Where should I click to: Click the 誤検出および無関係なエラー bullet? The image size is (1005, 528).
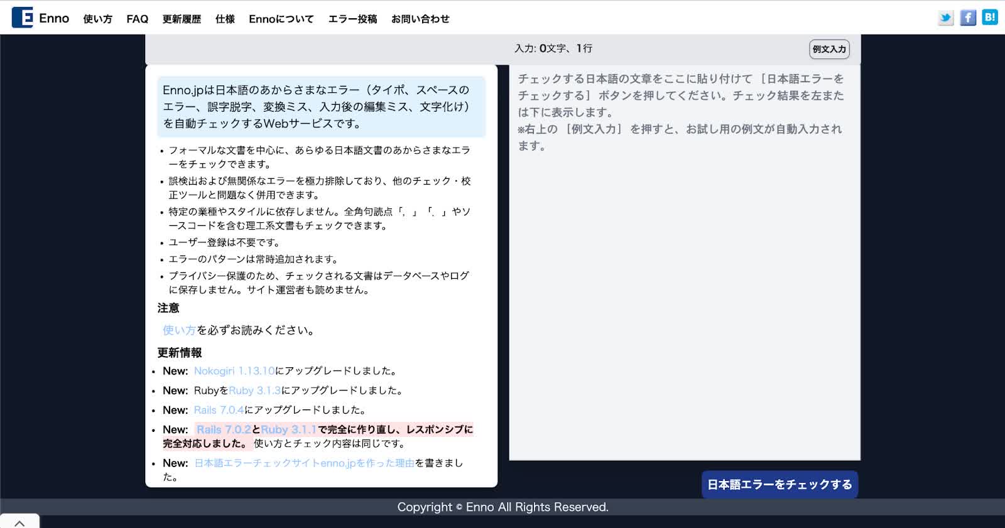[x=319, y=188]
